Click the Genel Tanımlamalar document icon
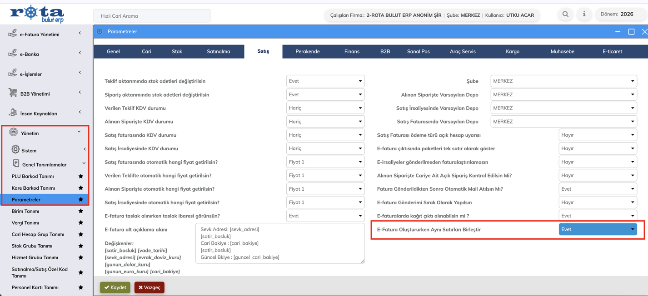648x296 pixels. click(16, 164)
